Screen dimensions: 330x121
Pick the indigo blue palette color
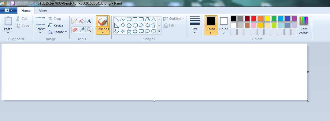click(287, 19)
